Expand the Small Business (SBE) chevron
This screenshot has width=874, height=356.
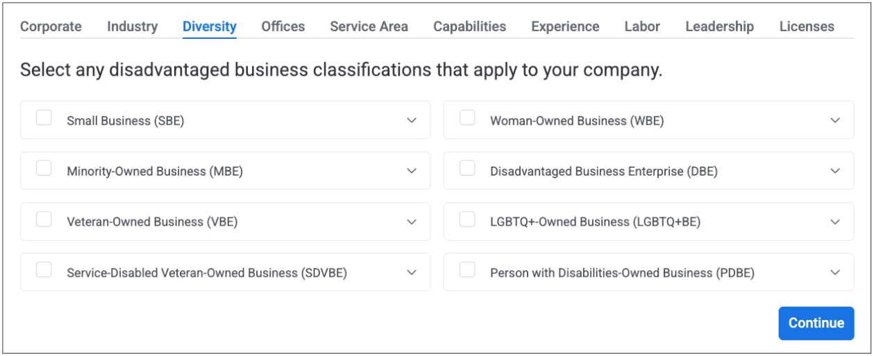click(412, 120)
